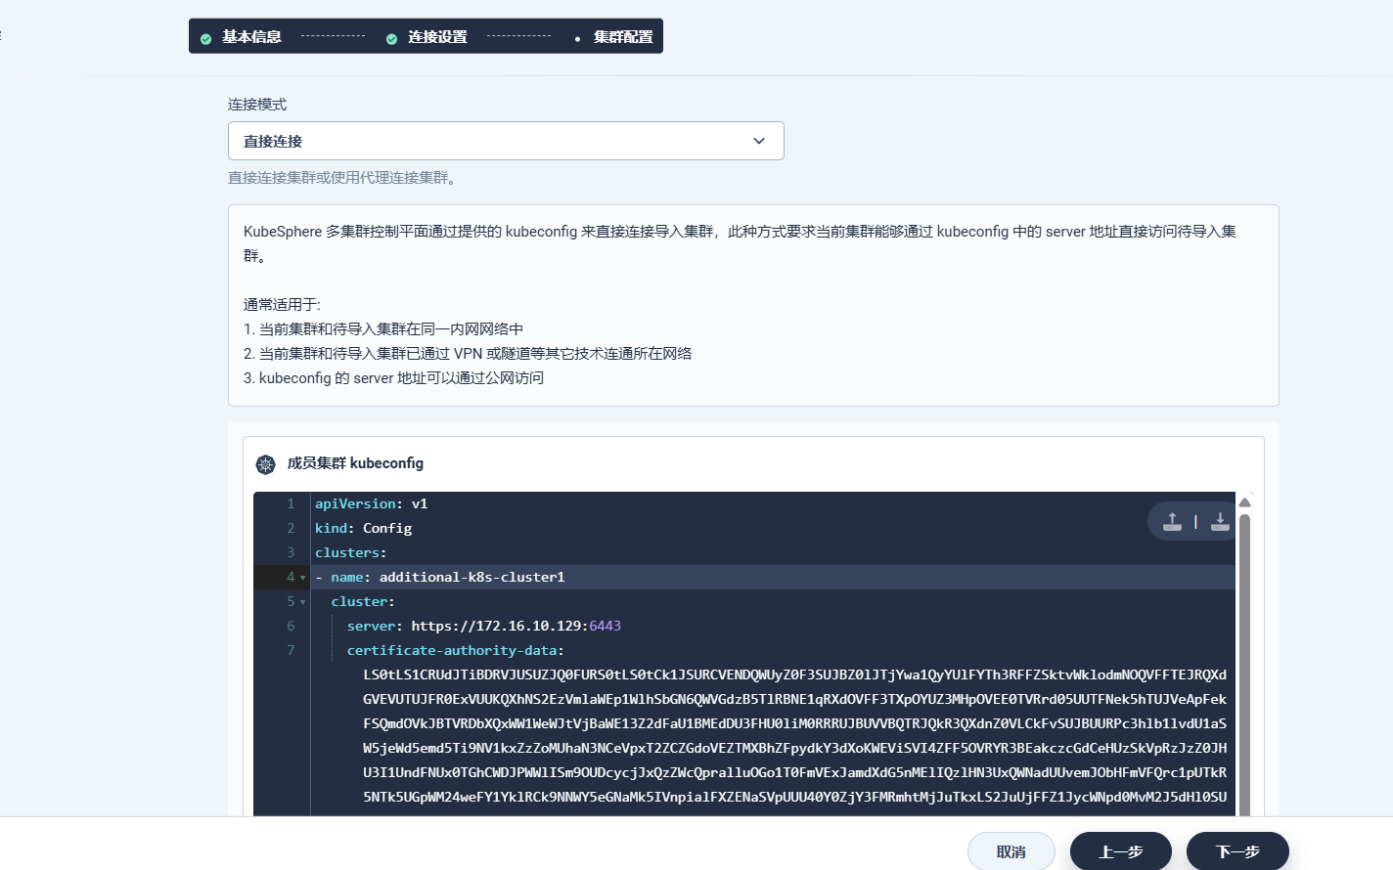Click line number 7 in the editor gutter
This screenshot has width=1393, height=870.
point(291,650)
